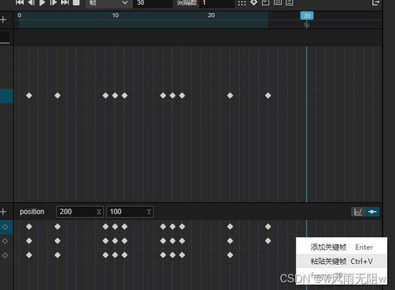Viewport: 395px width, 290px height.
Task: Select the node track keyframe at frame 22
Action: click(230, 95)
